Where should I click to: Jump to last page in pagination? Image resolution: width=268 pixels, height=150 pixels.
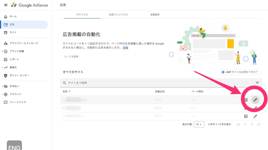(x=259, y=124)
